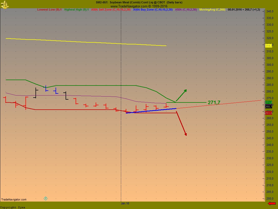Click the 300,0 price axis label
This screenshot has width=278, height=209.
[270, 65]
